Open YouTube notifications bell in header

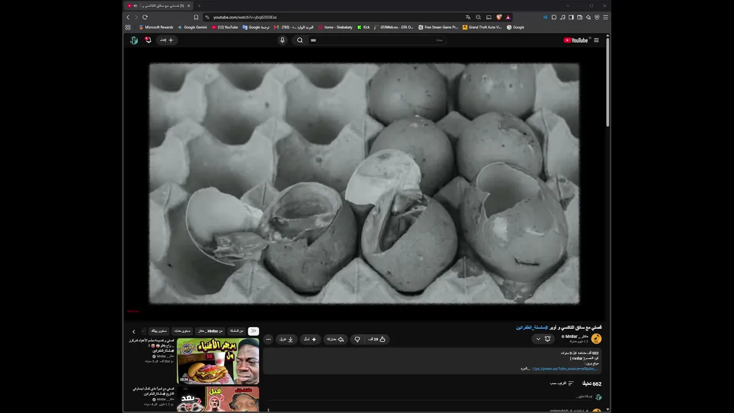148,40
